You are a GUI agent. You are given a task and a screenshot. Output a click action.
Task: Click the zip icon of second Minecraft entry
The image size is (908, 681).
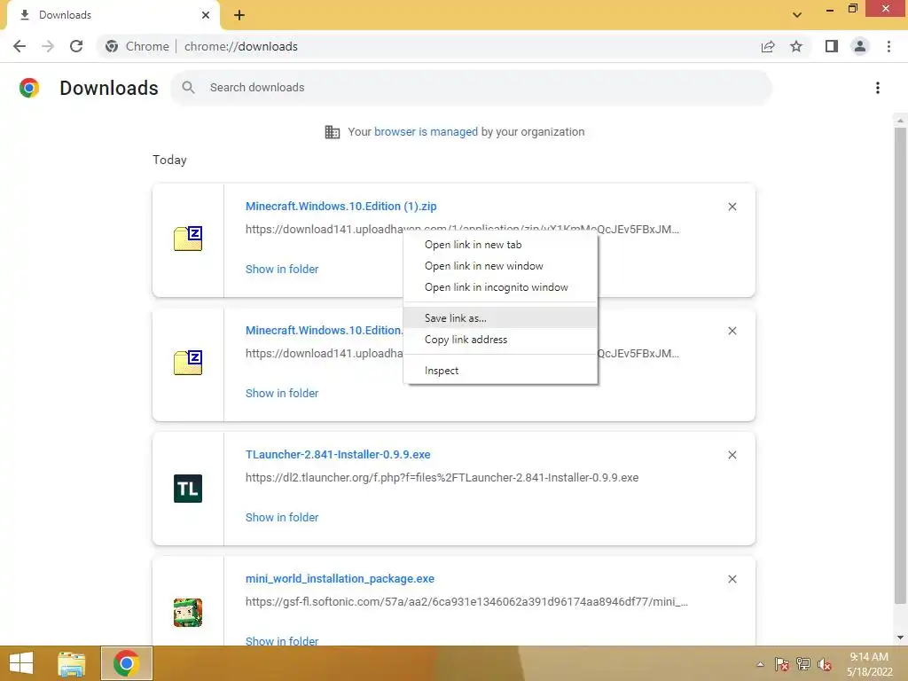click(188, 363)
